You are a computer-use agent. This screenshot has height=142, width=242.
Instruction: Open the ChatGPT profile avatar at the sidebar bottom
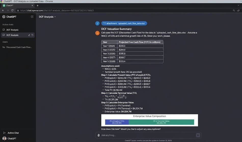click(4, 138)
